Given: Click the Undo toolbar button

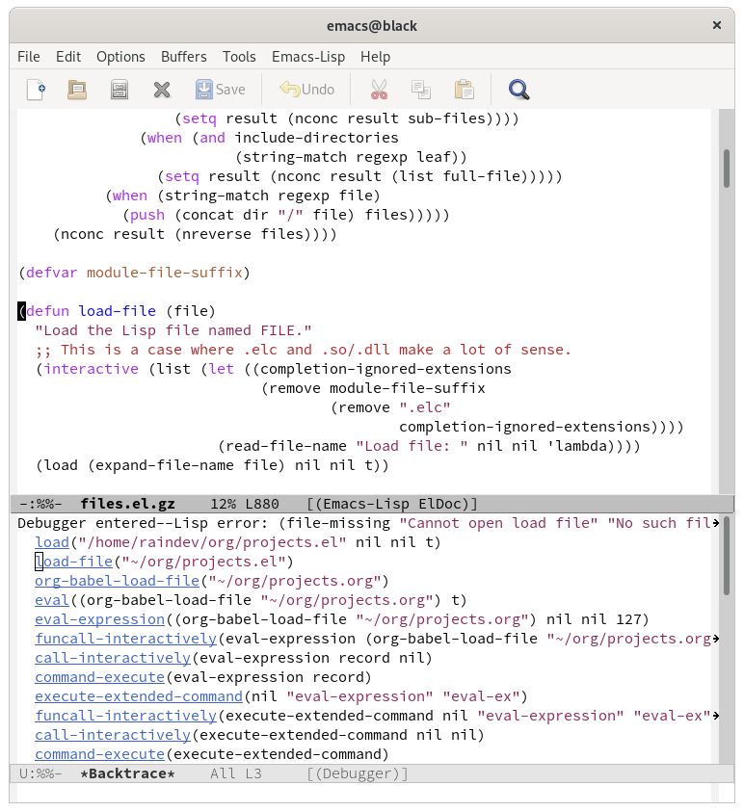Looking at the screenshot, I should 306,90.
